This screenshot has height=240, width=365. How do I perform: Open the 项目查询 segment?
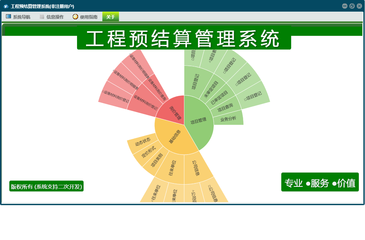(x=225, y=108)
